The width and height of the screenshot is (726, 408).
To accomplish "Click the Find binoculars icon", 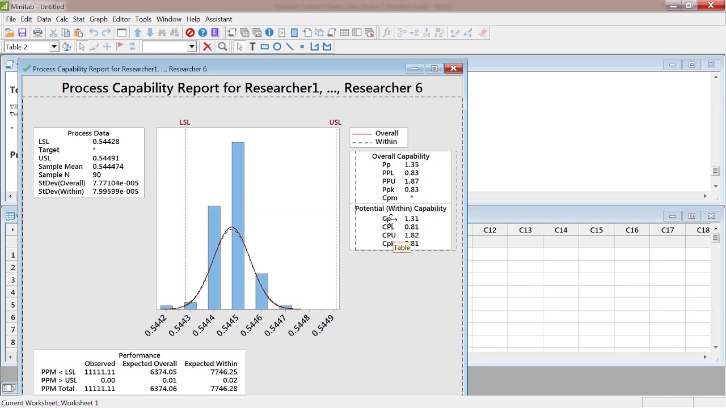I will pos(162,33).
